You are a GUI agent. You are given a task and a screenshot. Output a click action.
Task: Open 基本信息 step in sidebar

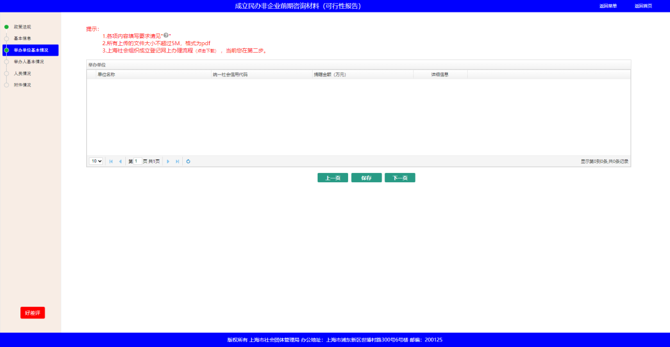click(x=22, y=38)
